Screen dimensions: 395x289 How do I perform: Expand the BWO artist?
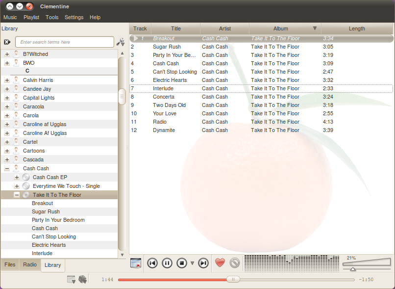pos(7,63)
